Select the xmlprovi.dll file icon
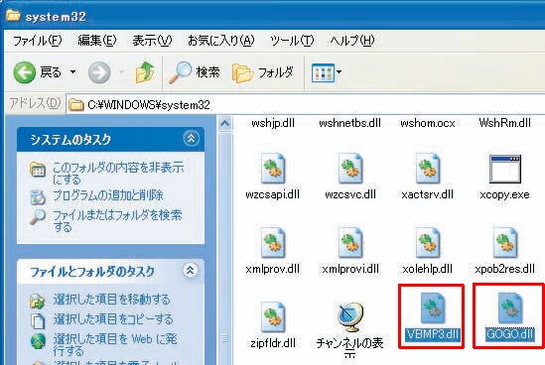The width and height of the screenshot is (545, 365). (350, 243)
